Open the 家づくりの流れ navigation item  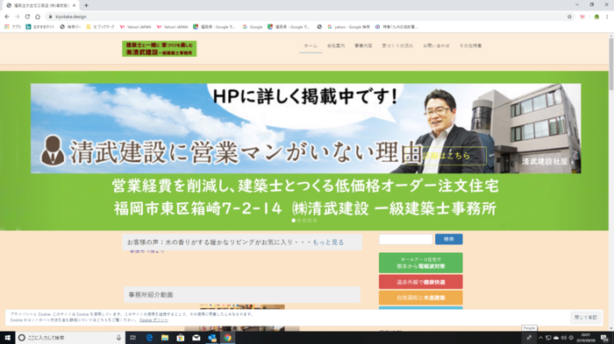tap(397, 46)
